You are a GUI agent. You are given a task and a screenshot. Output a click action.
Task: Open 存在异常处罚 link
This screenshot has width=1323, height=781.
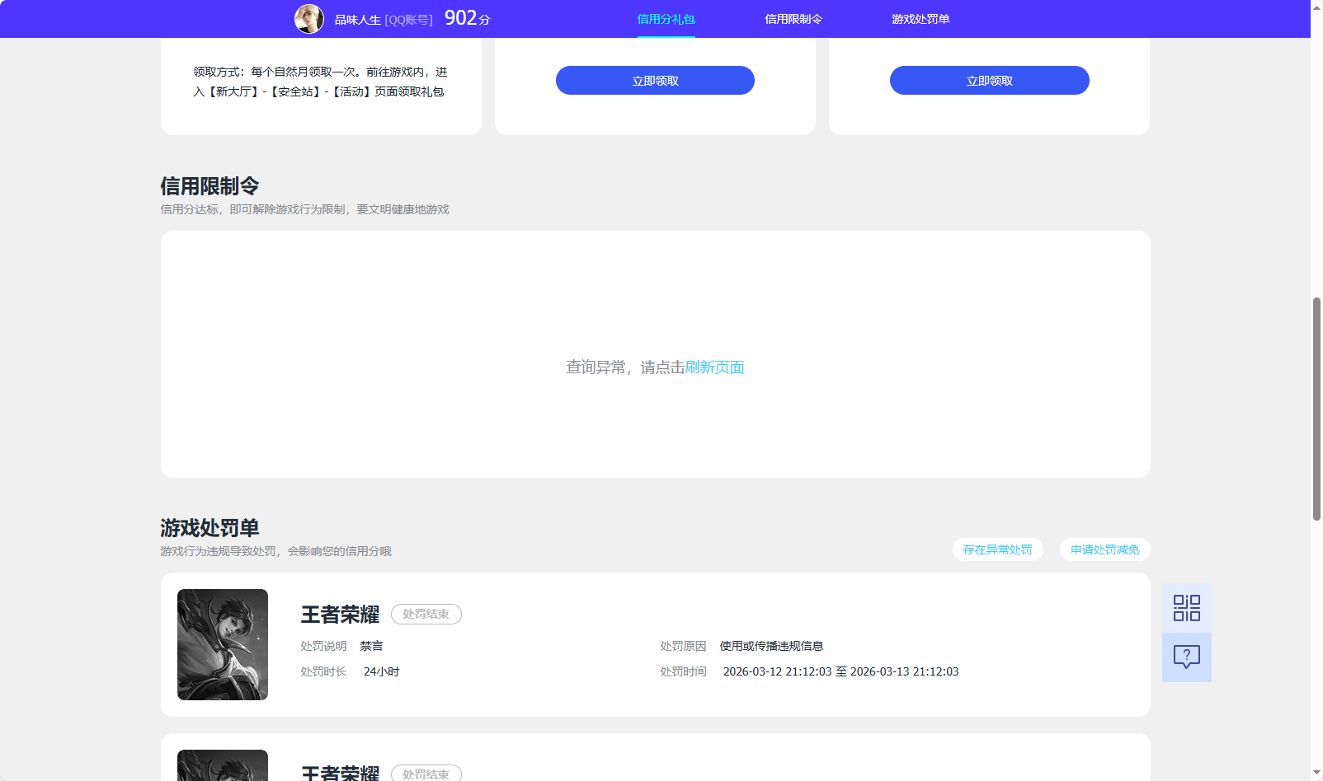point(998,550)
